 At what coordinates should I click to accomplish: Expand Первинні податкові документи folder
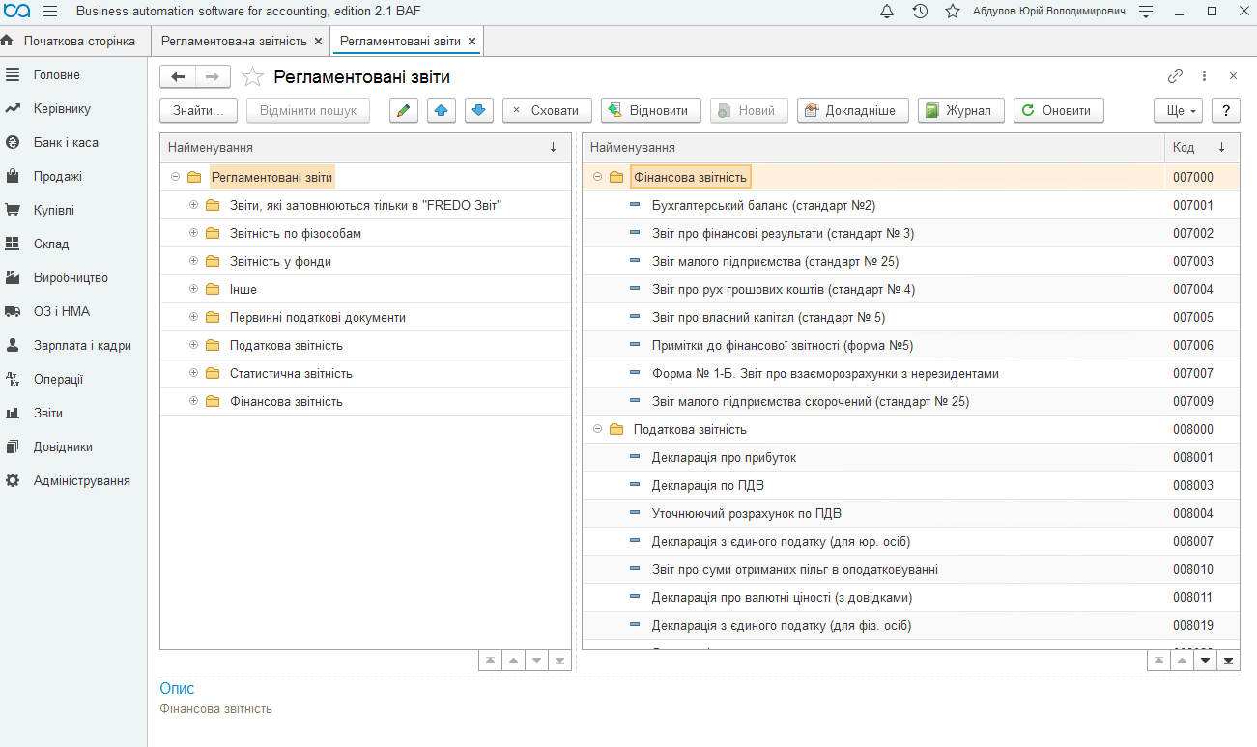pos(193,317)
